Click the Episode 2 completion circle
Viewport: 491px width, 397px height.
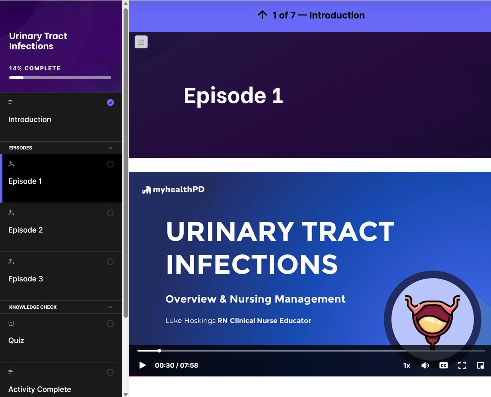click(x=110, y=213)
